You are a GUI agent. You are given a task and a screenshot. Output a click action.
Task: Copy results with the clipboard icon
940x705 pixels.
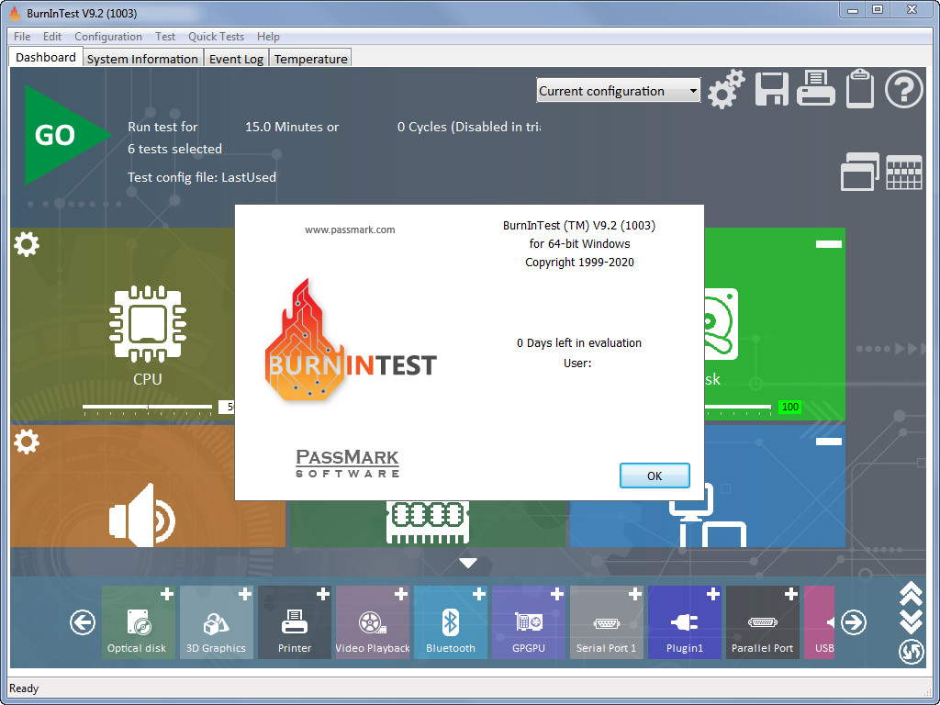(859, 89)
